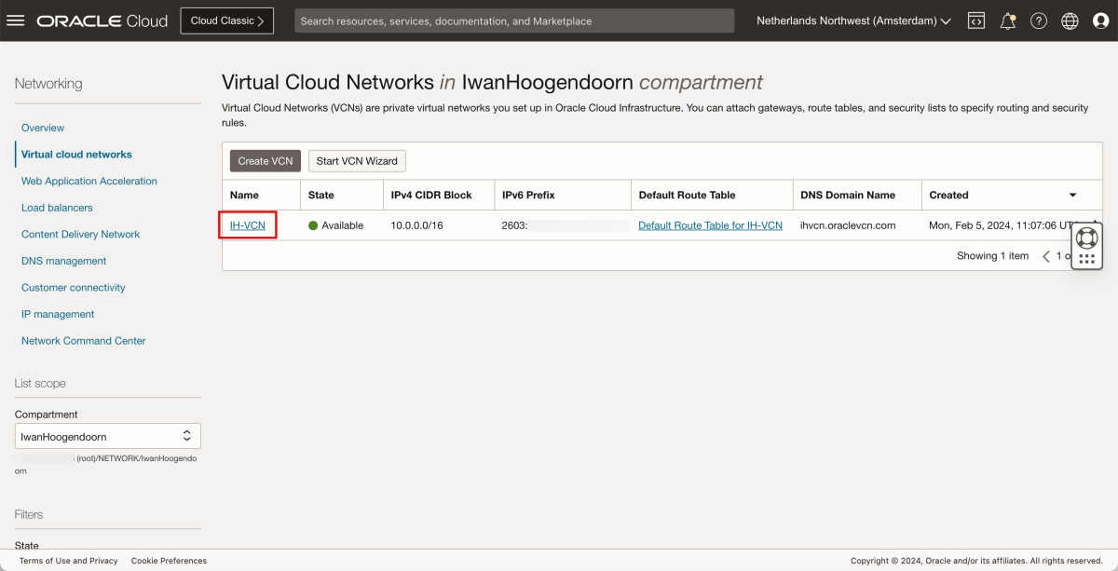Switch to Cloud Classic interface
This screenshot has width=1118, height=571.
(226, 20)
